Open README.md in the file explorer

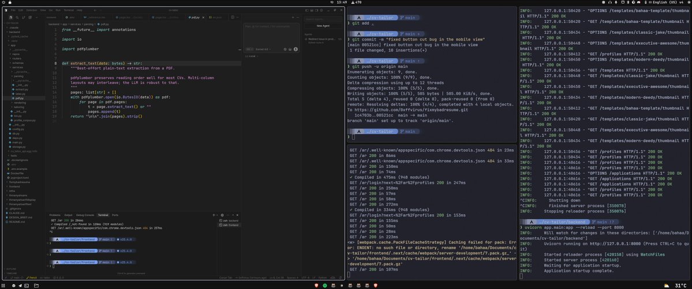click(x=17, y=222)
